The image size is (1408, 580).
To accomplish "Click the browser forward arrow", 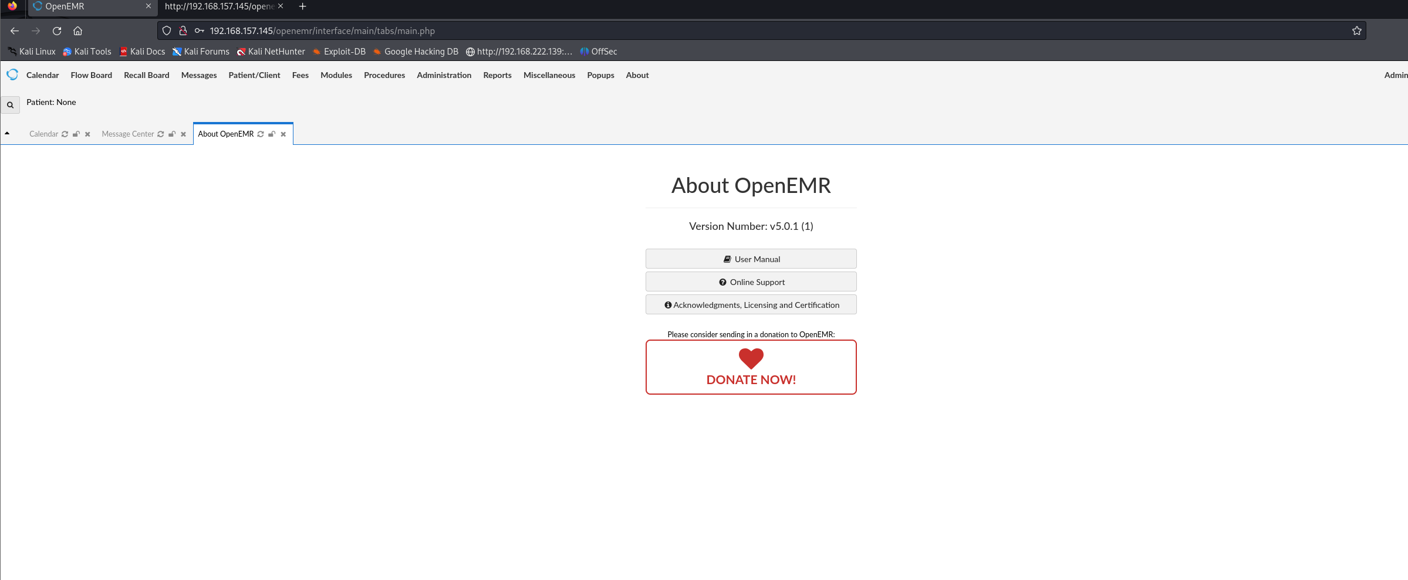I will (36, 30).
